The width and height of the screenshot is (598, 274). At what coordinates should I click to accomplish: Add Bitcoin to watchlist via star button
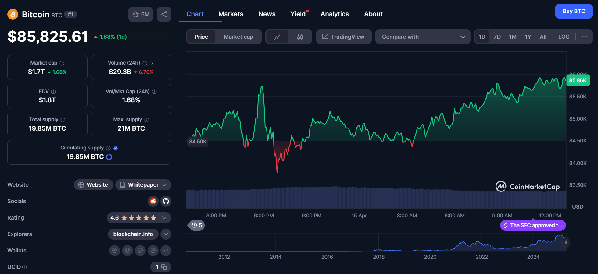[x=141, y=14]
